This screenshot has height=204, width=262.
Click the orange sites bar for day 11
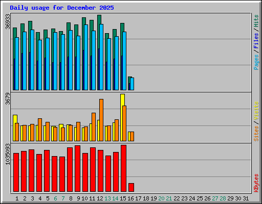(x=94, y=127)
